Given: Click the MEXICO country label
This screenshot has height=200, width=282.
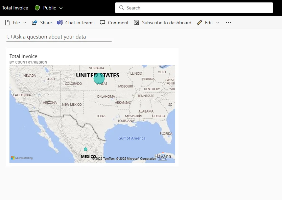Looking at the screenshot, I should point(88,157).
